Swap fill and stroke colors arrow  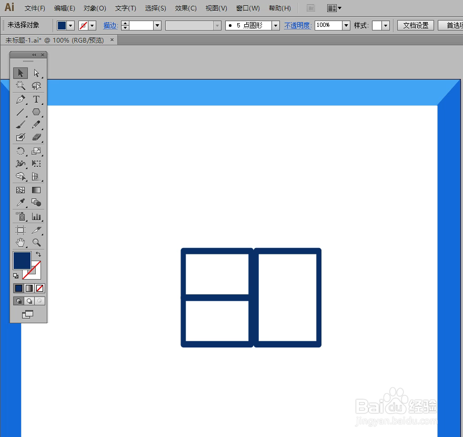click(x=38, y=254)
